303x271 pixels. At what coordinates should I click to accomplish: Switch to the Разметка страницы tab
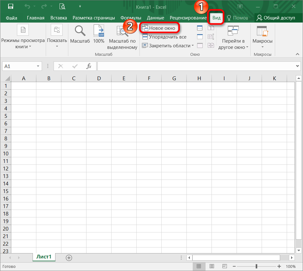tap(94, 18)
